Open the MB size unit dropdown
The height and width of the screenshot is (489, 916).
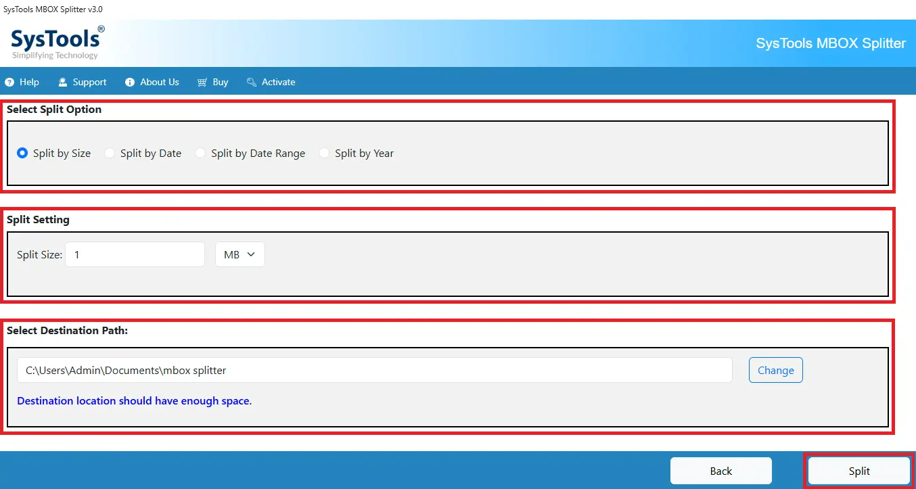pos(240,254)
